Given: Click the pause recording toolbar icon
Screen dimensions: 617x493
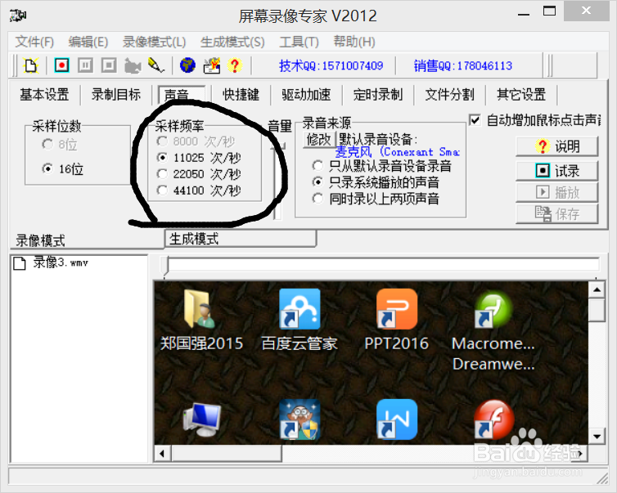Looking at the screenshot, I should [85, 65].
